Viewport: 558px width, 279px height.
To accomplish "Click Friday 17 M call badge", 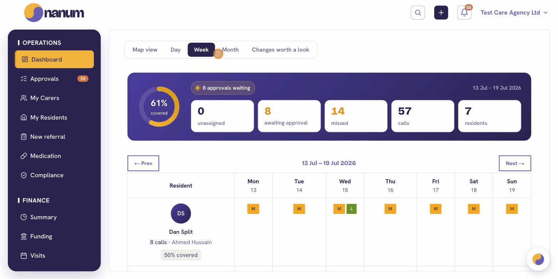I will point(436,209).
